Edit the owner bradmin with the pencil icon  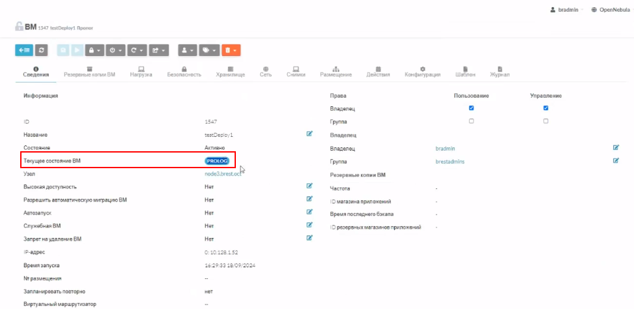(x=616, y=147)
